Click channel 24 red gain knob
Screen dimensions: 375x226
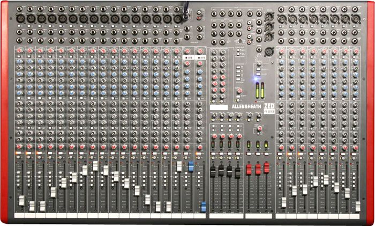coord(356,51)
